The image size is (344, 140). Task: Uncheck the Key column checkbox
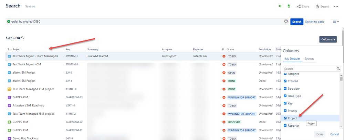pyautogui.click(x=285, y=103)
